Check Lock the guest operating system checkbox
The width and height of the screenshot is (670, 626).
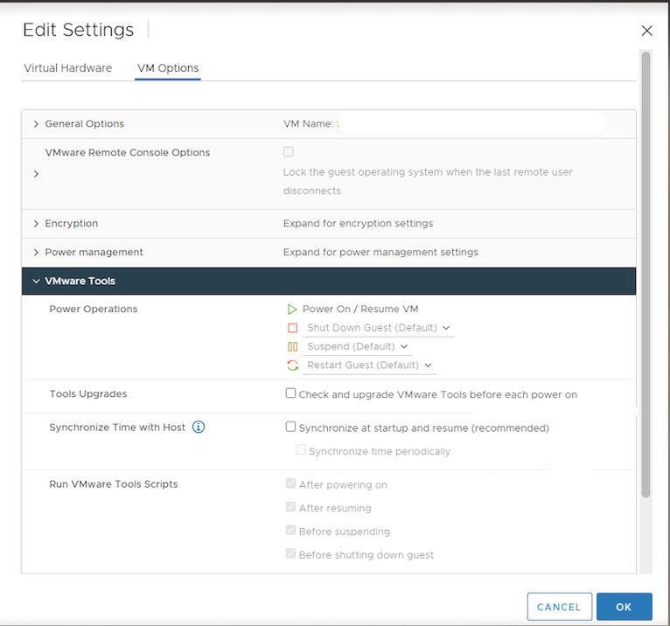[289, 152]
